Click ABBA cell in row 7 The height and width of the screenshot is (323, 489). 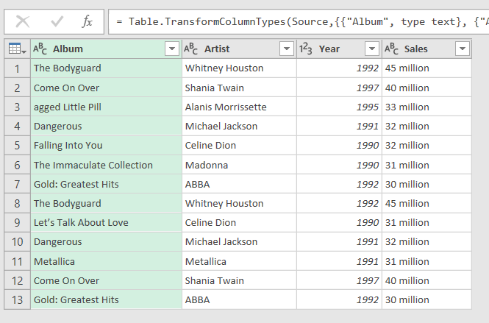click(x=239, y=185)
